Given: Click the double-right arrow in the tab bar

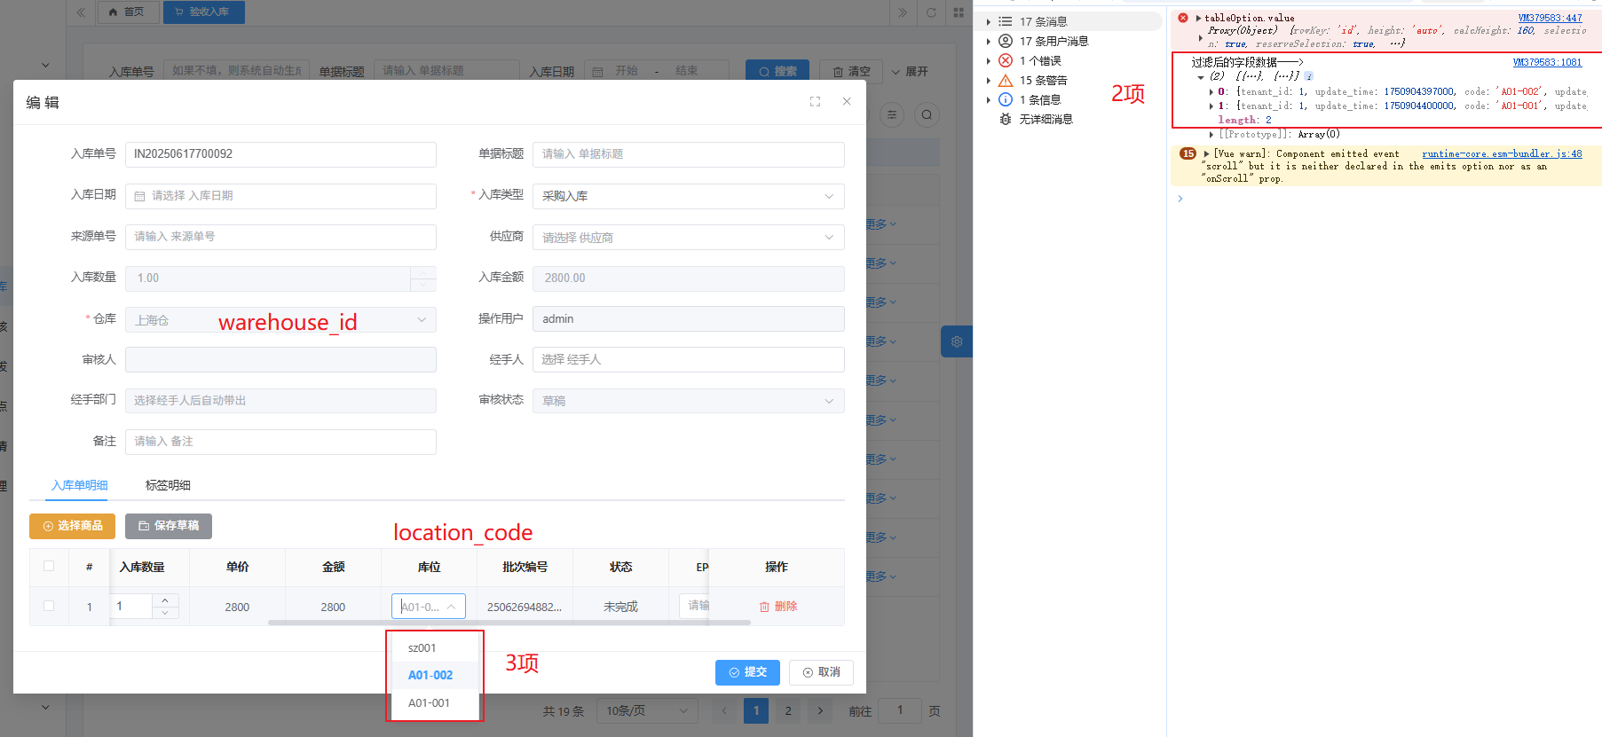Looking at the screenshot, I should point(903,12).
